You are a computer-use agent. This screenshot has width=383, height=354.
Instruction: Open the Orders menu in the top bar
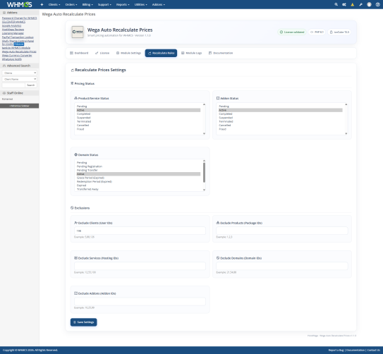[71, 4]
